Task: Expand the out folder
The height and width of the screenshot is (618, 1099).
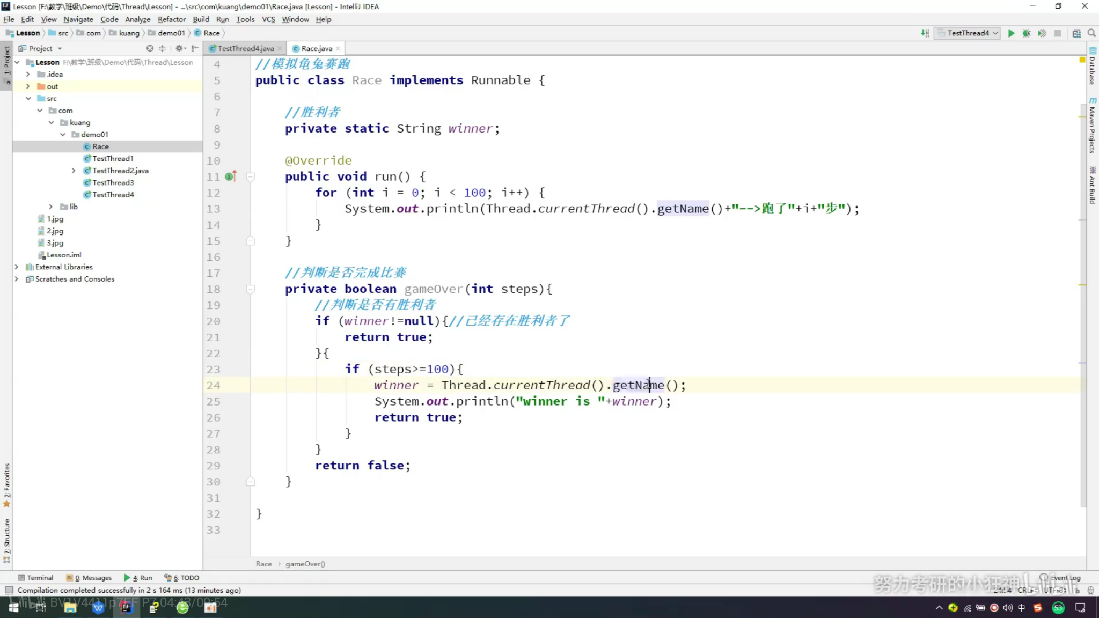Action: click(28, 86)
